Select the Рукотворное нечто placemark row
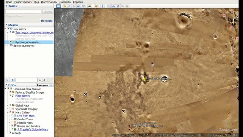This screenshot has width=243, height=137. click(x=29, y=42)
